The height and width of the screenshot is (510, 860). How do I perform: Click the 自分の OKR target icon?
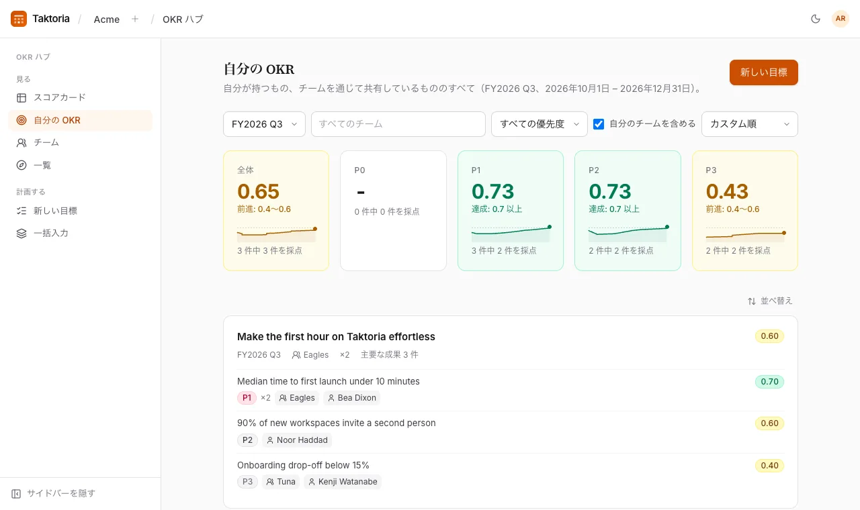pyautogui.click(x=21, y=121)
